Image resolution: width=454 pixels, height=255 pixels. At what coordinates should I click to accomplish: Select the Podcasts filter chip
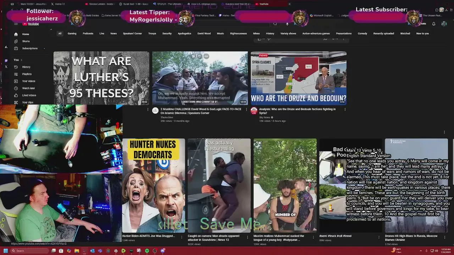coord(88,34)
